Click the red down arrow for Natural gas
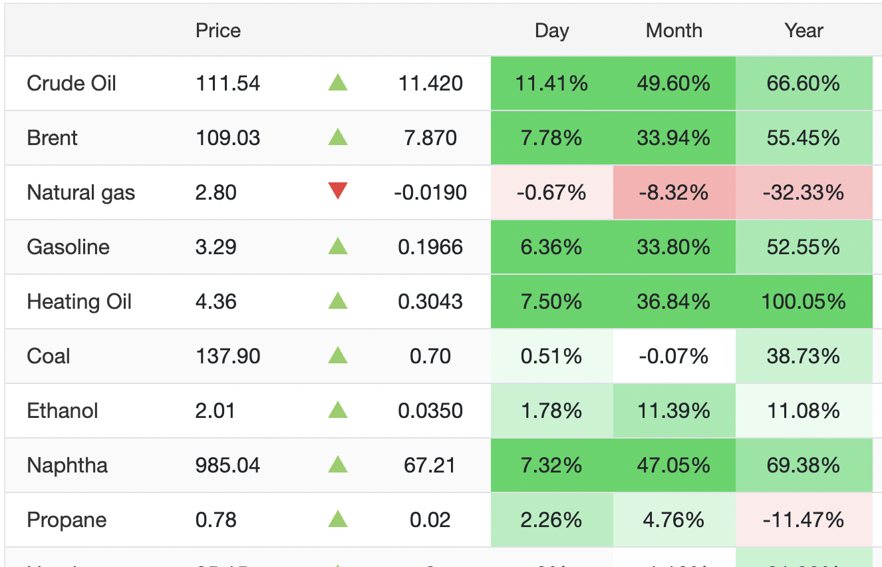Image resolution: width=882 pixels, height=567 pixels. tap(338, 192)
